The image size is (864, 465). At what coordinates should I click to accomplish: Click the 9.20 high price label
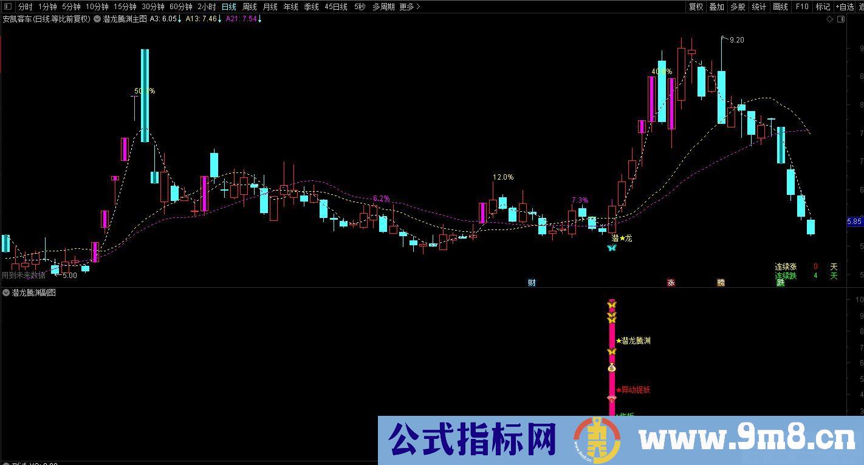point(736,39)
